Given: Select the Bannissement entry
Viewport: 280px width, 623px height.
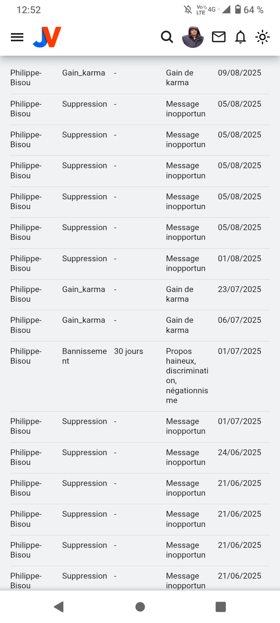Looking at the screenshot, I should 84,356.
